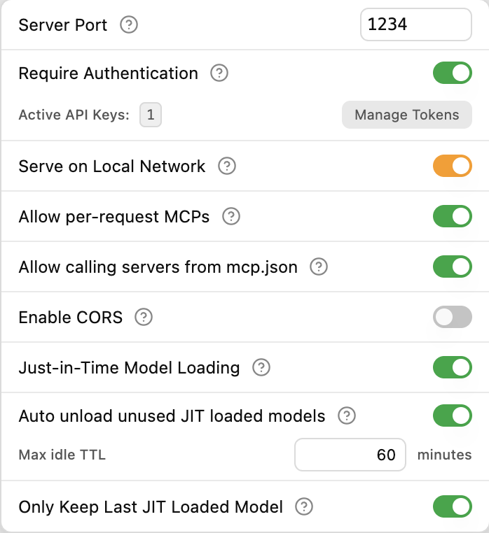Viewport: 489px width, 533px height.
Task: Disable Only Keep Last JIT Loaded Model
Action: click(x=452, y=506)
